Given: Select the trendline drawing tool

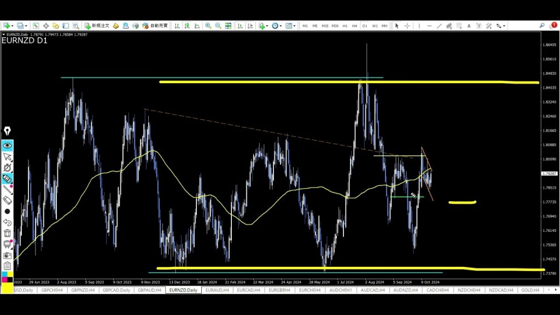Looking at the screenshot, I should (439, 26).
